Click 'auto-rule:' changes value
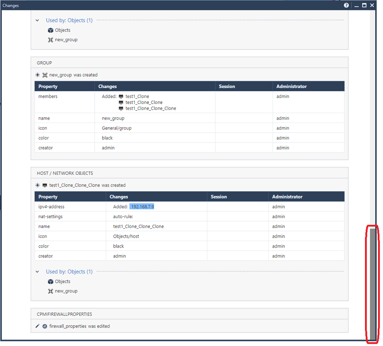Screen dimensions: 383x346 pyautogui.click(x=123, y=216)
